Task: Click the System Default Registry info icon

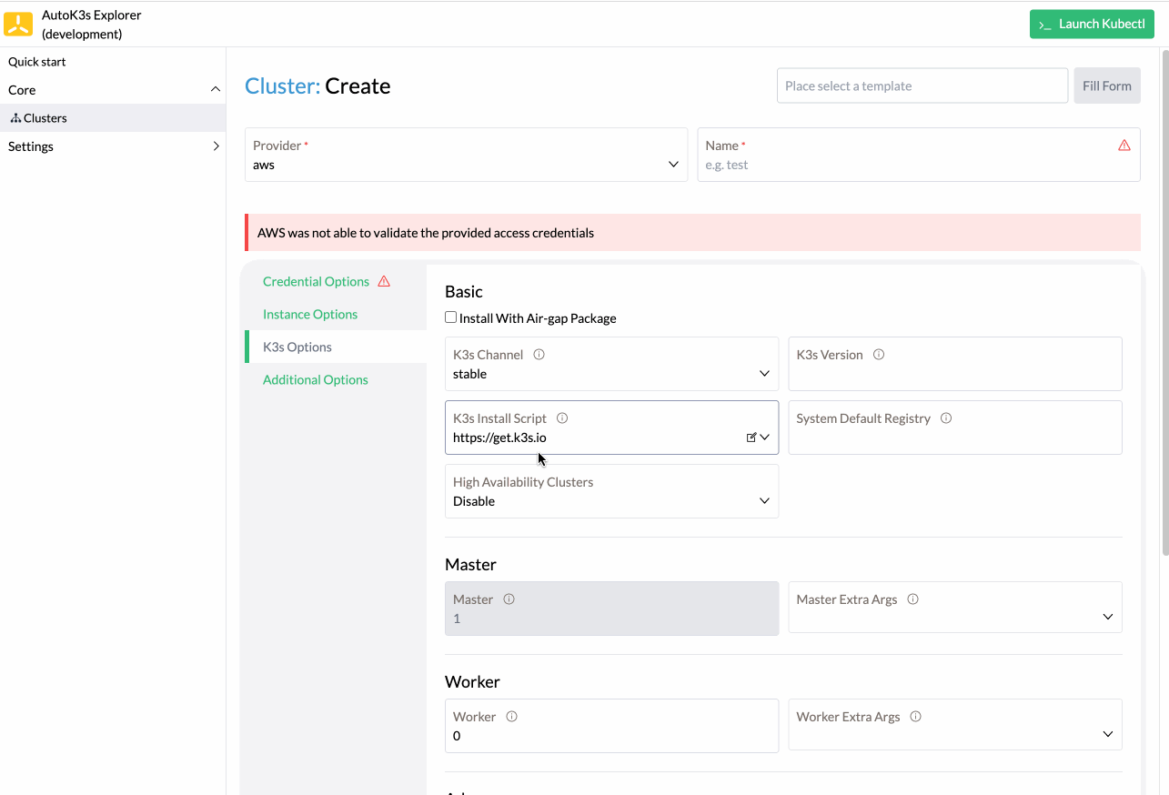Action: 945,418
